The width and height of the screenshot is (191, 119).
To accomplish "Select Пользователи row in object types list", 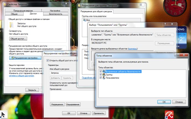I will pos(112,78).
